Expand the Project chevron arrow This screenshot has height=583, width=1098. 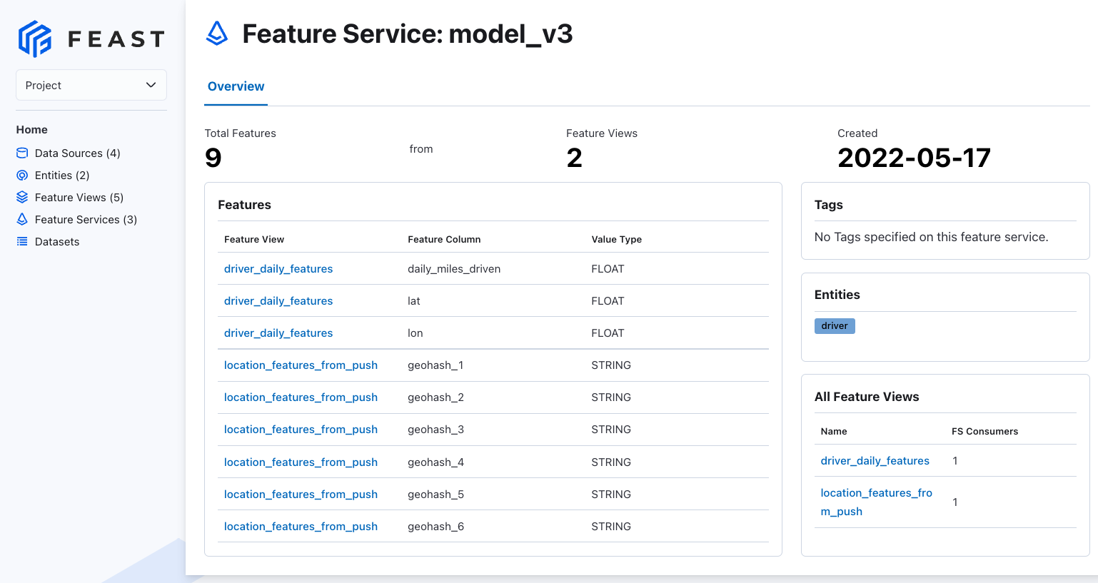pos(151,85)
